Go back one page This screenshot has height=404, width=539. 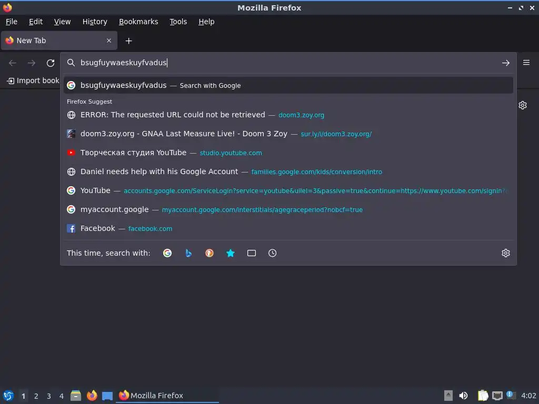coord(13,63)
